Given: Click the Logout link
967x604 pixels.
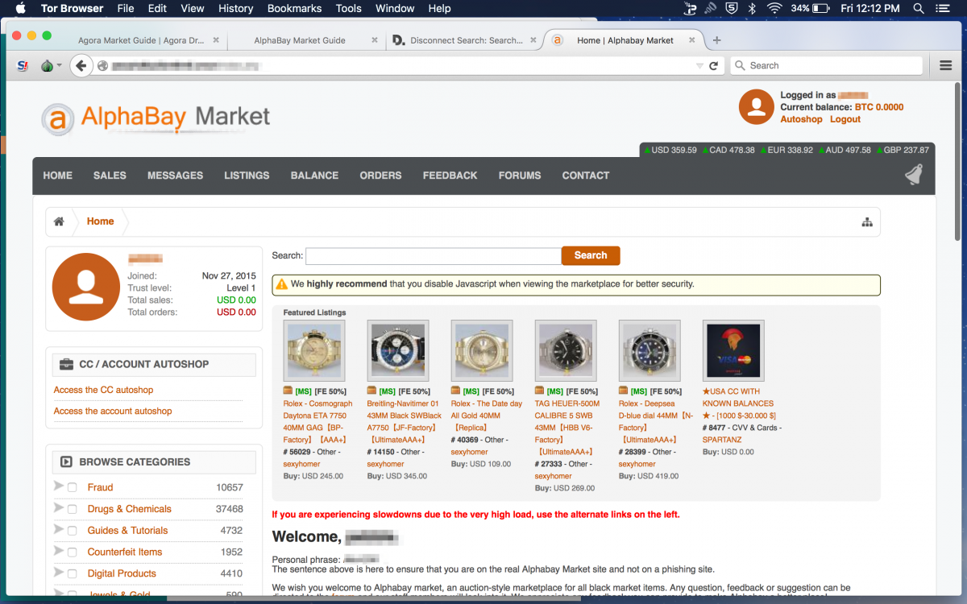Looking at the screenshot, I should [845, 119].
